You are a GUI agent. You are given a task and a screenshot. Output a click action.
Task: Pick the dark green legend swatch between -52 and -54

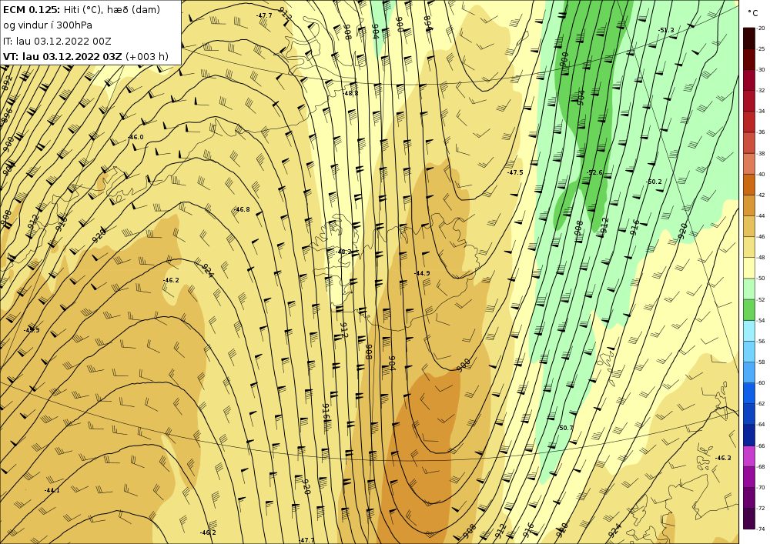coord(749,309)
